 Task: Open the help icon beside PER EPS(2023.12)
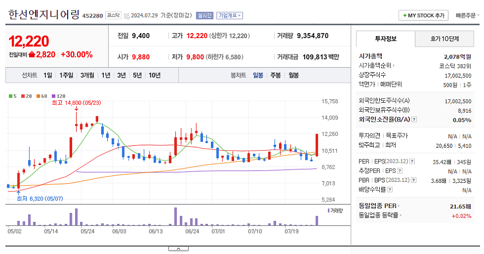[412, 161]
